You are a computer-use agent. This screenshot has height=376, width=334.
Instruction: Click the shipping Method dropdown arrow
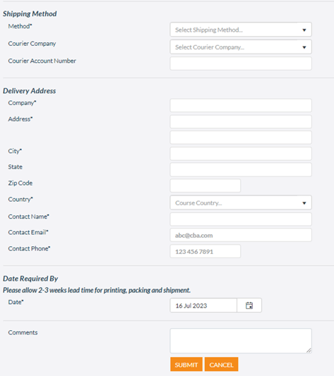(x=304, y=30)
